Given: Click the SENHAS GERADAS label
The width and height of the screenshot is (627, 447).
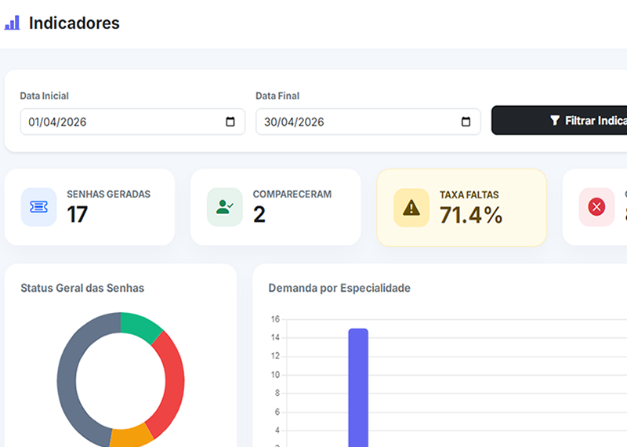Looking at the screenshot, I should click(x=108, y=194).
